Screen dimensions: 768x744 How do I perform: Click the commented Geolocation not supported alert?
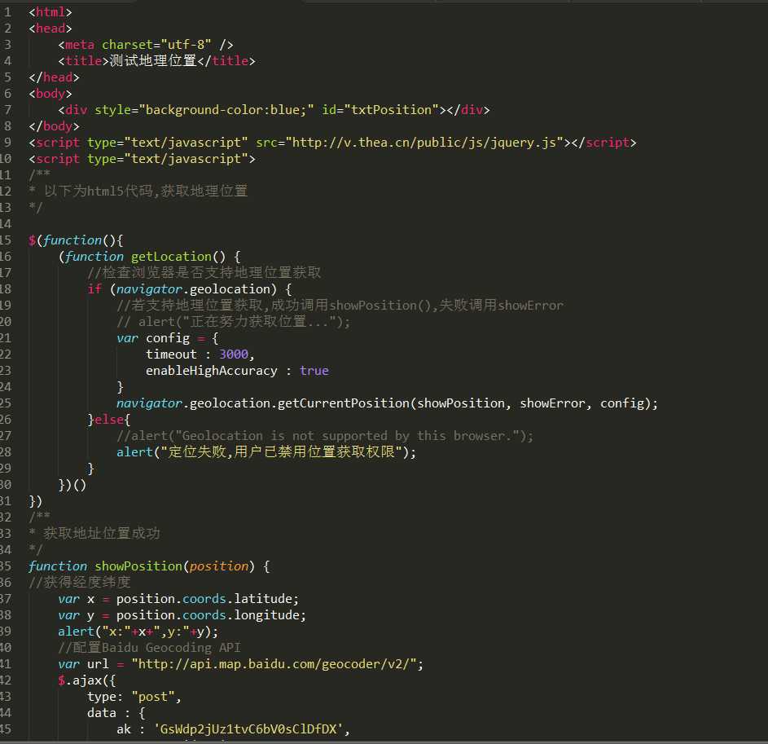point(325,436)
